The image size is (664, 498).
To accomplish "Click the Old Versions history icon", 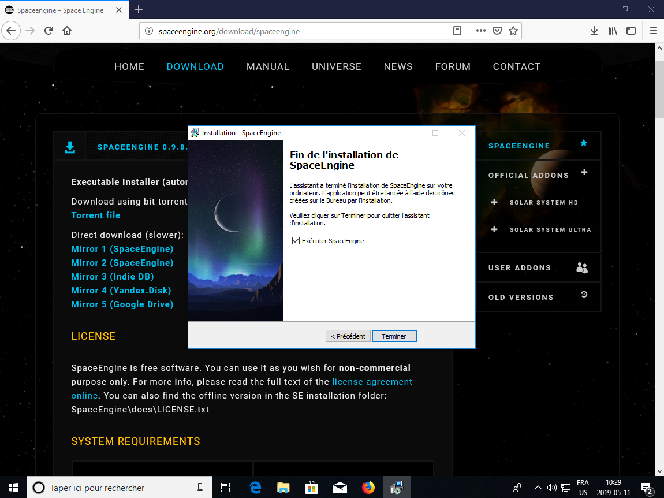I will pyautogui.click(x=584, y=294).
